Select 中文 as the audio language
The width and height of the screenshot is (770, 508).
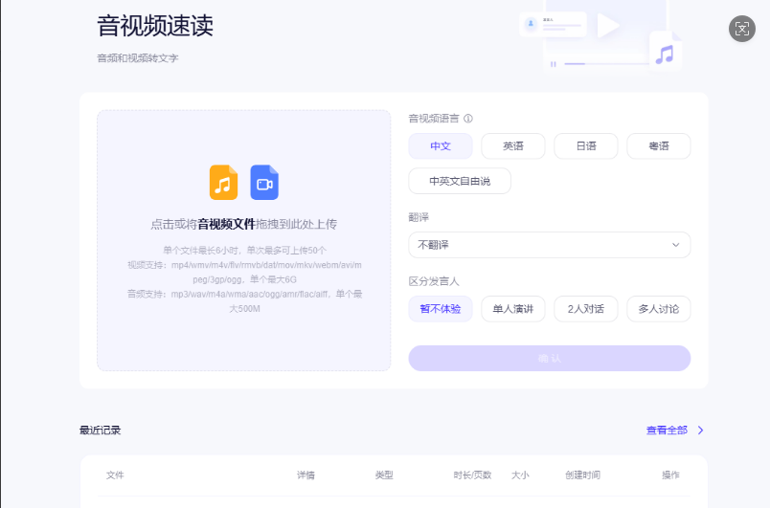coord(441,146)
